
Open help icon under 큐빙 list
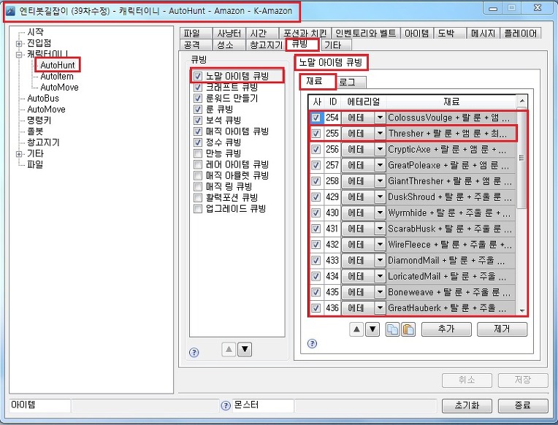coord(194,353)
